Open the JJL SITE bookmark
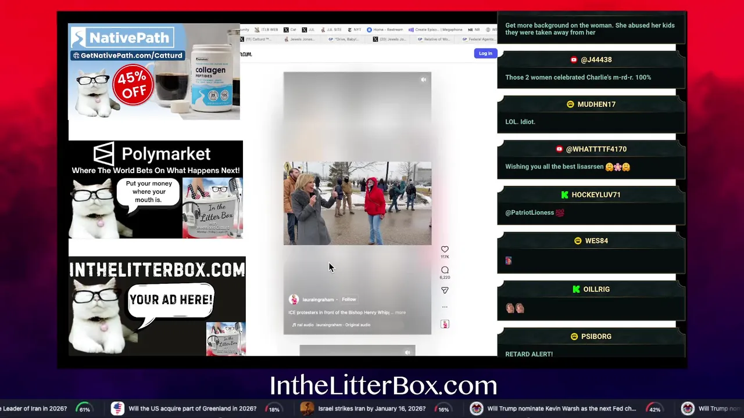The width and height of the screenshot is (744, 418). [x=331, y=30]
